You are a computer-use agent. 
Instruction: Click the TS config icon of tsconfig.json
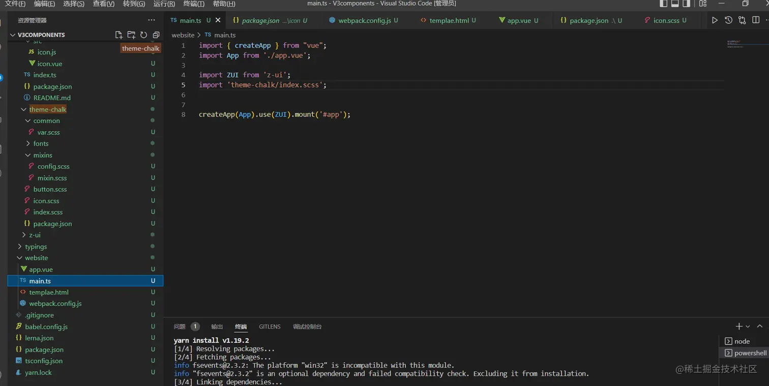point(19,361)
